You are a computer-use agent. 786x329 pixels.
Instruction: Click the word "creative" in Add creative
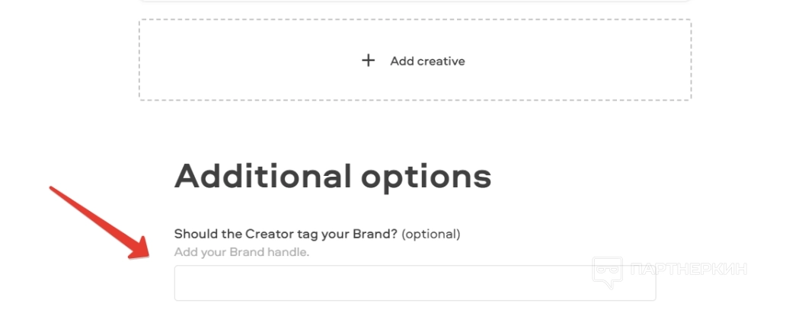click(439, 61)
